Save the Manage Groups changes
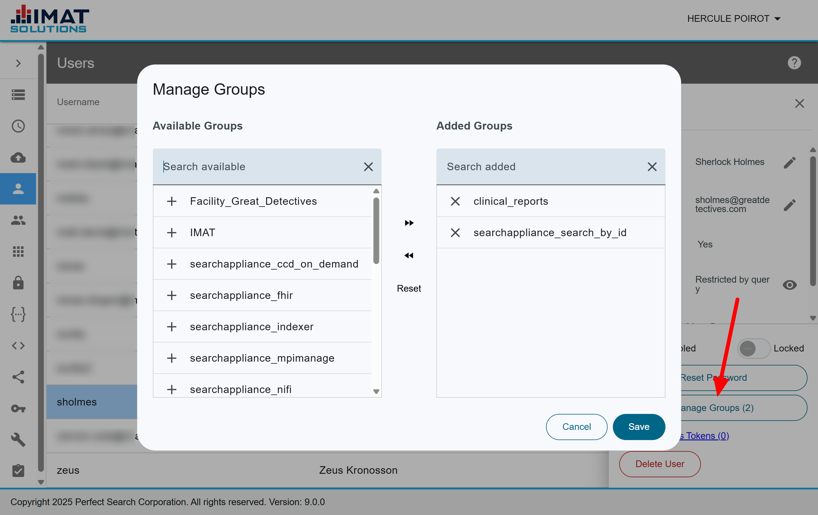This screenshot has width=818, height=515. [639, 427]
